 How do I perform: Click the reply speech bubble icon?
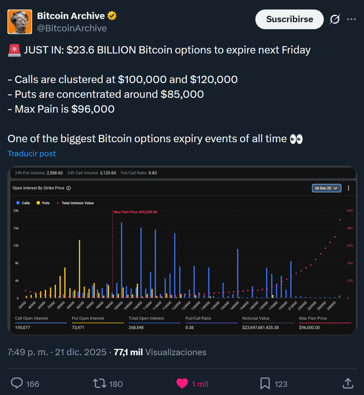17,384
